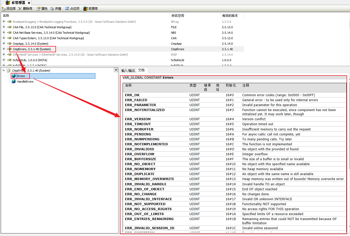Select the 文档 documentation tab
The width and height of the screenshot is (350, 236).
[141, 70]
